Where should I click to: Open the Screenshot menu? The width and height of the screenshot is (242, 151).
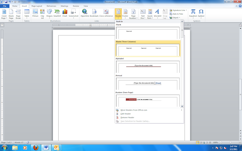(73, 14)
